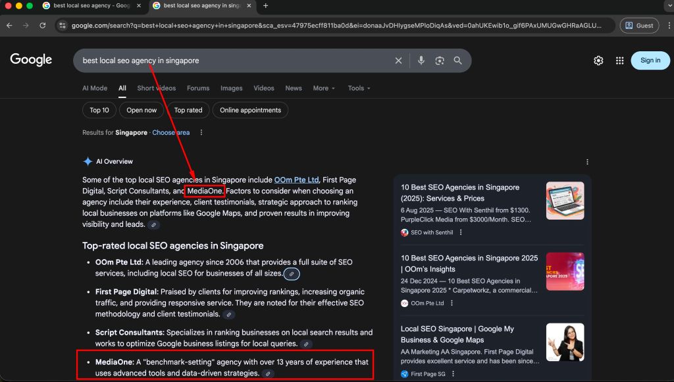Viewport: 674px width, 382px height.
Task: Open three-dot menu beside OOm Pte Ltd source
Action: tap(452, 303)
